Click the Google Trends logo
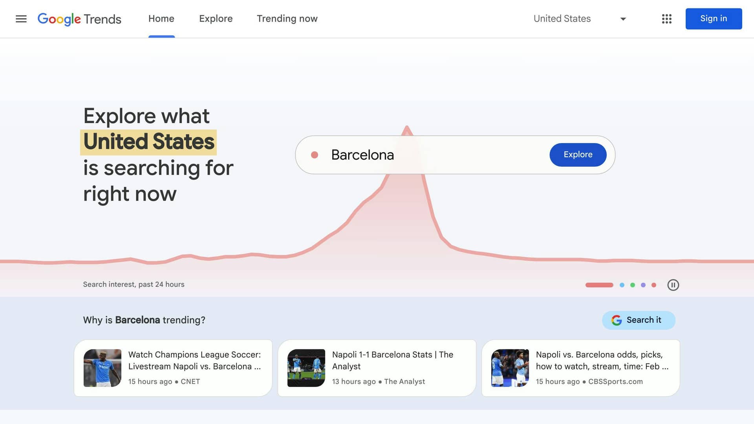Viewport: 754px width, 424px height. (79, 19)
